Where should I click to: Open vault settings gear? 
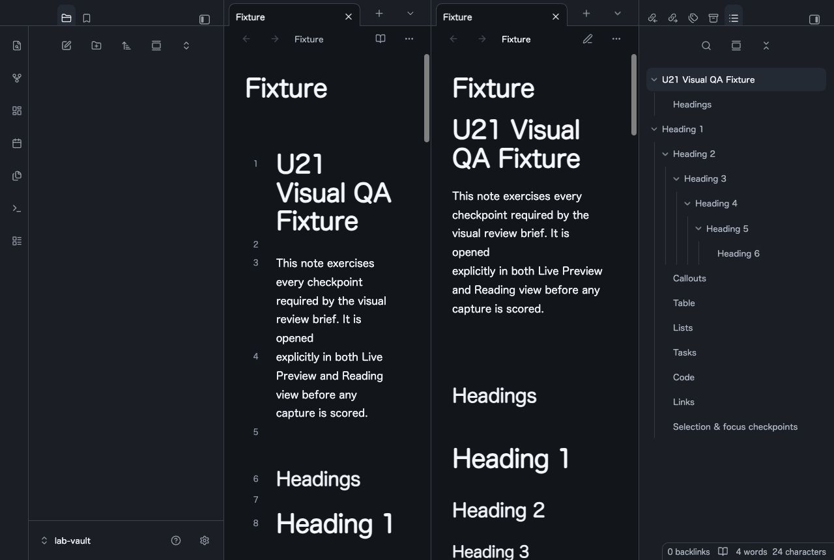tap(205, 540)
